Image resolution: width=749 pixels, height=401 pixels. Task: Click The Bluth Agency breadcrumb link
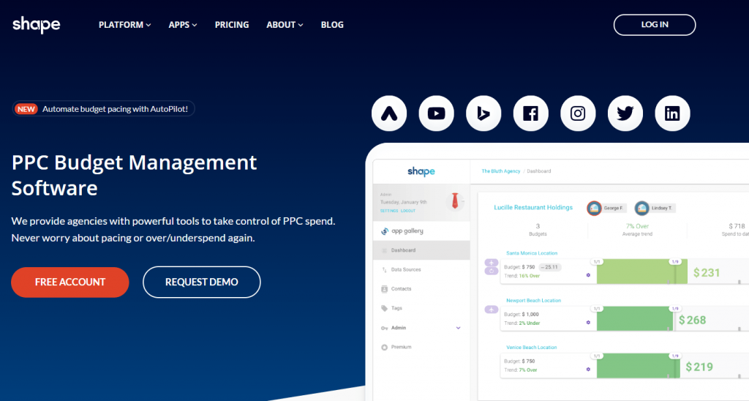pyautogui.click(x=500, y=171)
